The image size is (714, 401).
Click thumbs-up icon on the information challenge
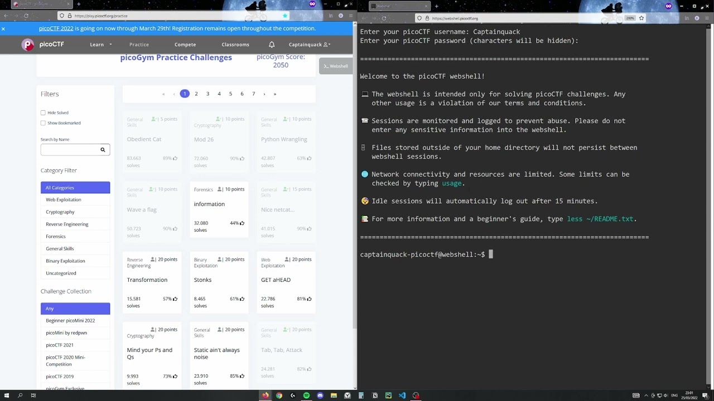(242, 223)
